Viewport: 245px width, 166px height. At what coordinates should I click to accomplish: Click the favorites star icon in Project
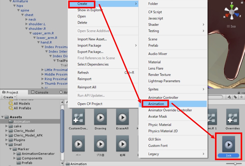(x=241, y=97)
